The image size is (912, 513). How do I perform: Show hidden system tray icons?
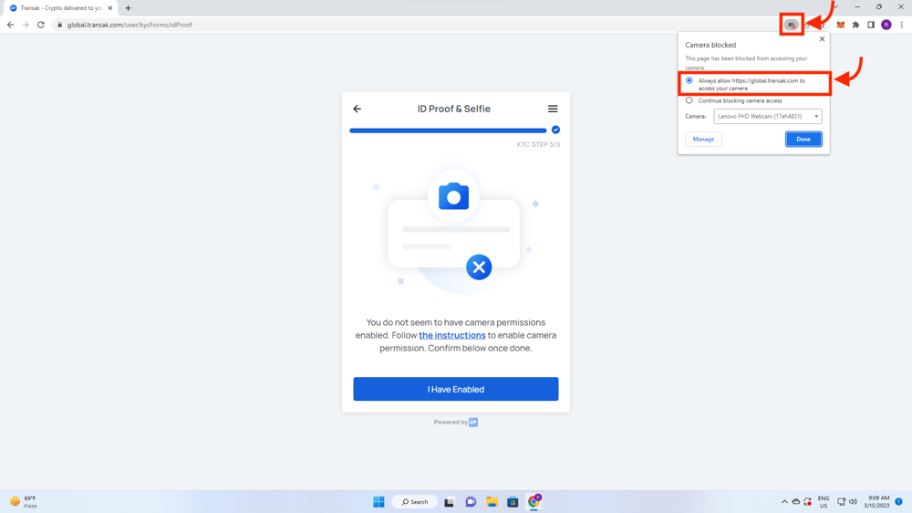(784, 502)
